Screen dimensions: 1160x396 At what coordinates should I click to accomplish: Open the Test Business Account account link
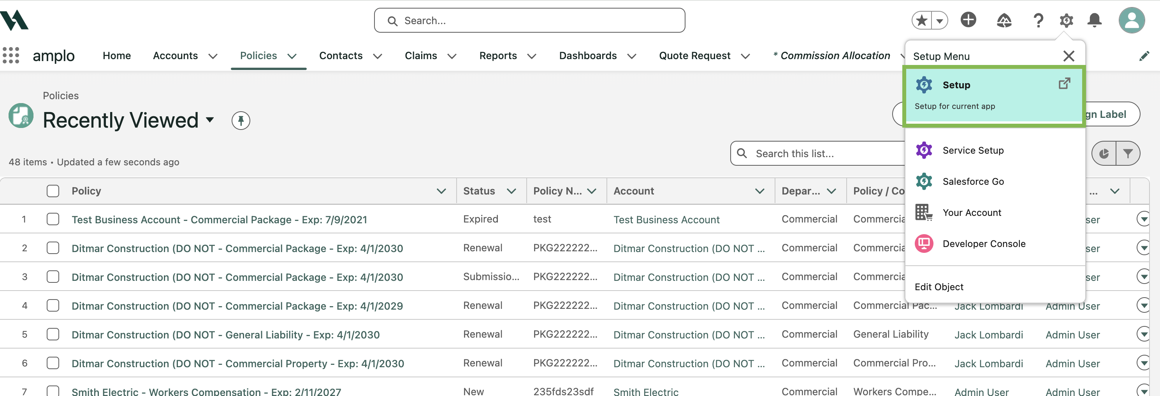click(666, 220)
